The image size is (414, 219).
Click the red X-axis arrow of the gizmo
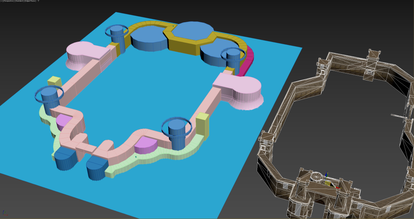pos(337,188)
